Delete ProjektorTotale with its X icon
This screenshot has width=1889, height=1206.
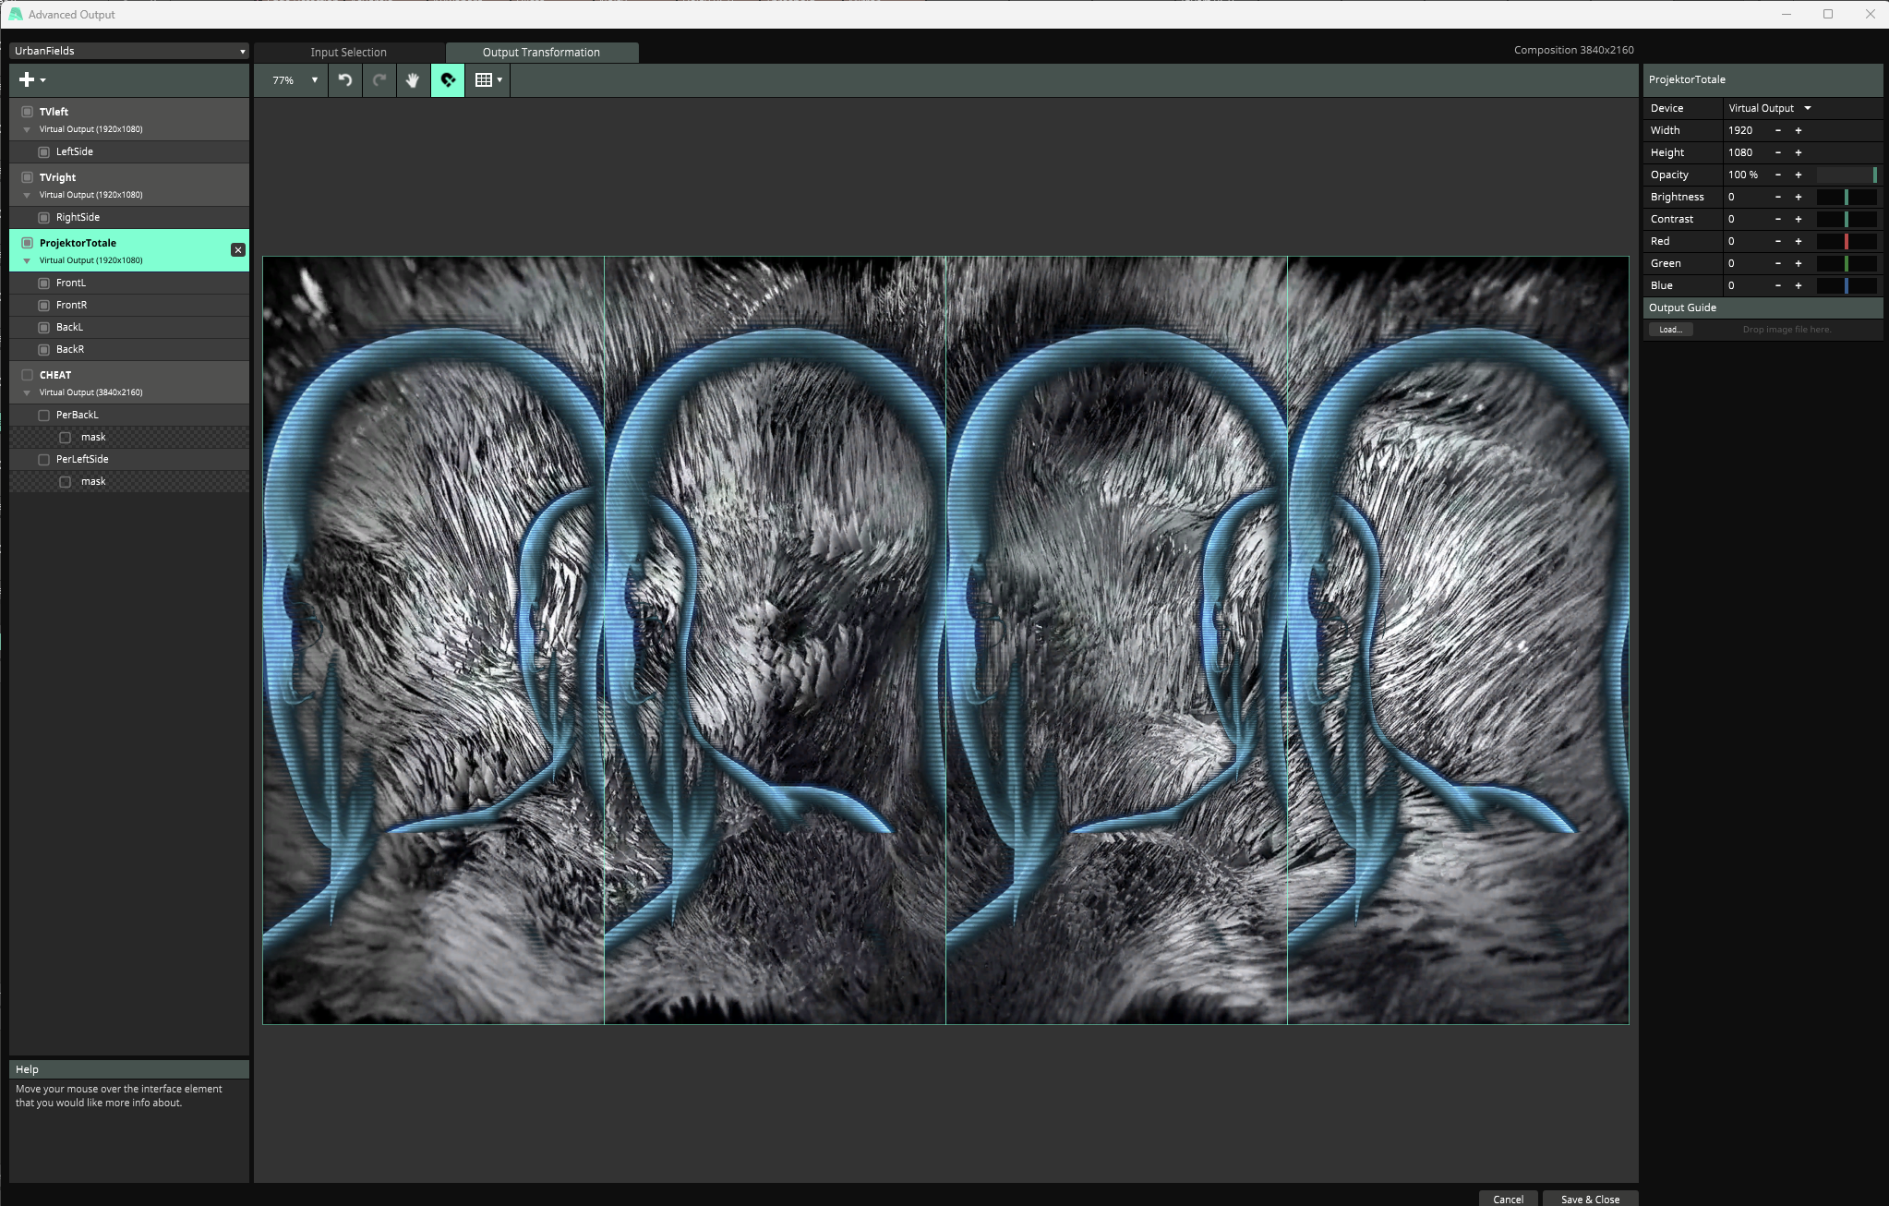(x=238, y=250)
